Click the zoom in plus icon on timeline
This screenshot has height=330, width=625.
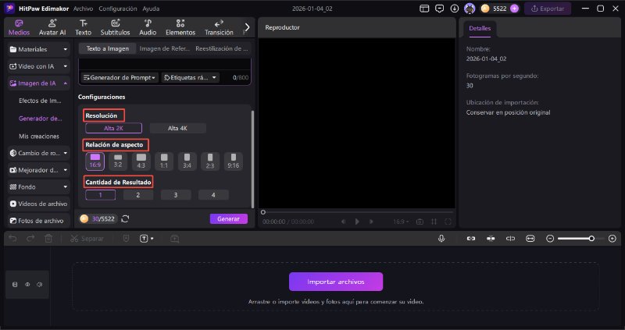pos(612,238)
